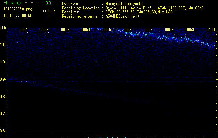Click the HROFFT 1.0.0 title text
This screenshot has width=218, height=138.
click(x=27, y=3)
